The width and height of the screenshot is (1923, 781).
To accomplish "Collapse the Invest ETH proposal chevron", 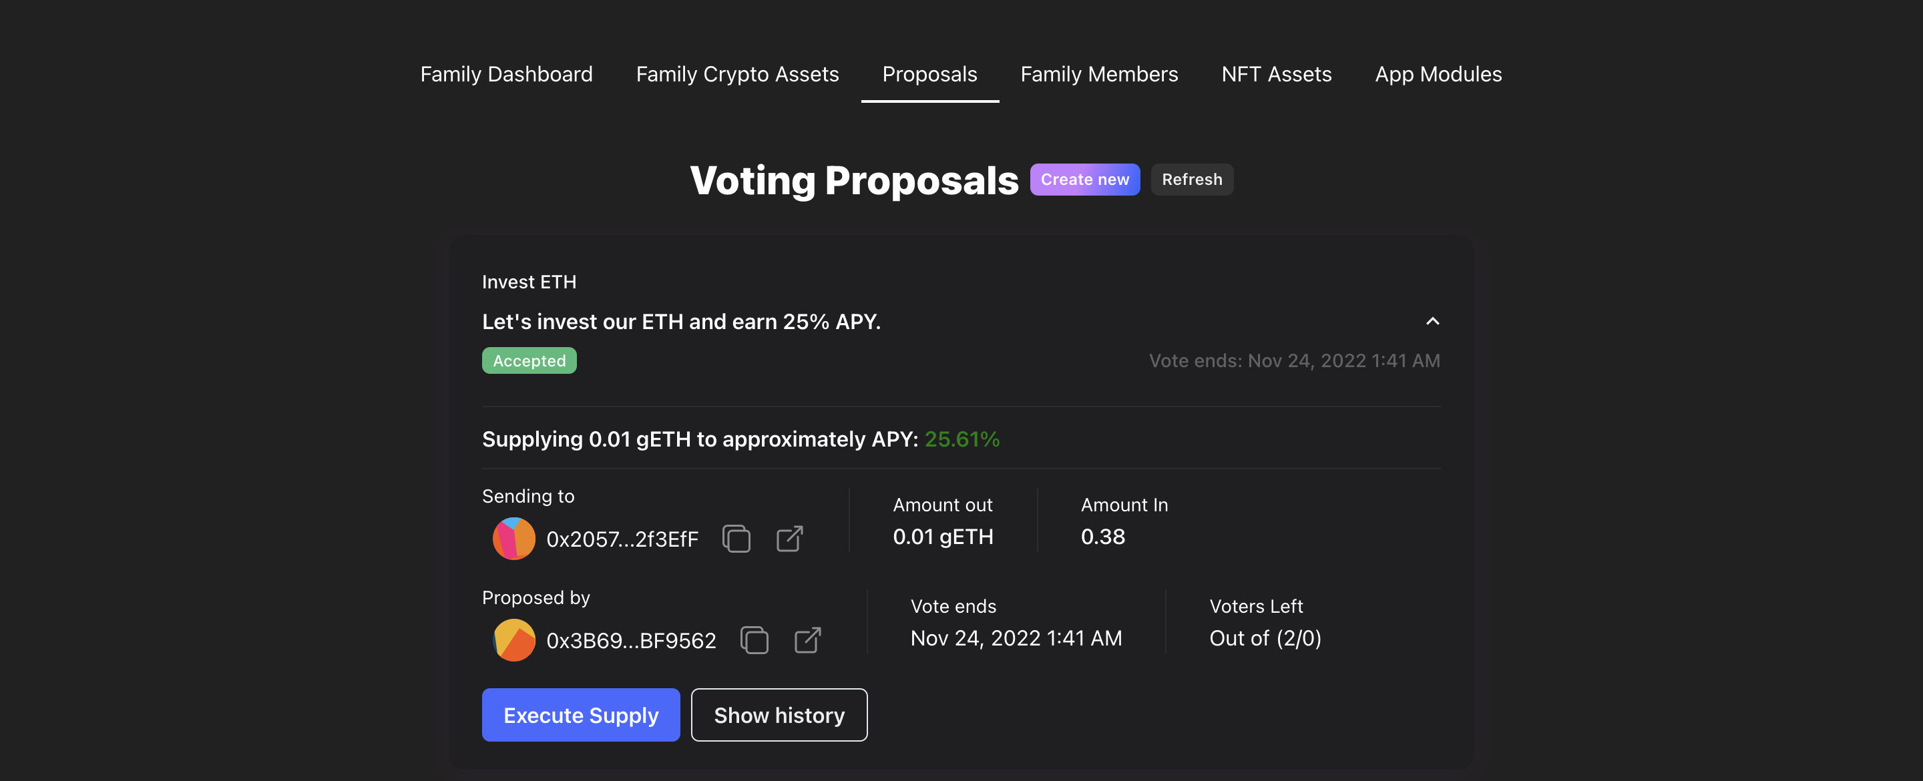I will [1432, 321].
